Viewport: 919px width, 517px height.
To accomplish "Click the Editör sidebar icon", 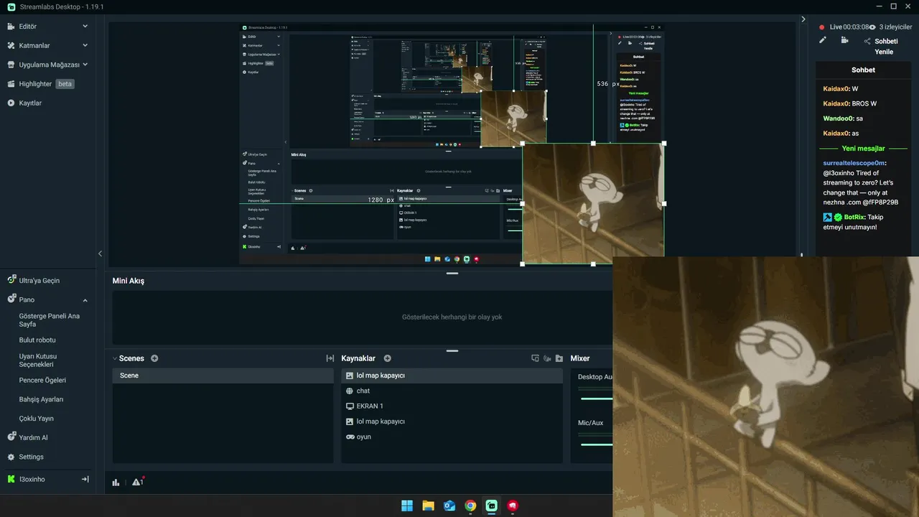I will 11,27.
